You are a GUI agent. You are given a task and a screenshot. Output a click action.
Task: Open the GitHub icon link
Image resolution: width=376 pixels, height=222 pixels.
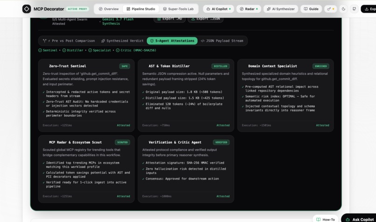(354, 9)
